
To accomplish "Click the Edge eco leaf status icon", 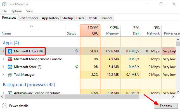I will pos(77,51).
